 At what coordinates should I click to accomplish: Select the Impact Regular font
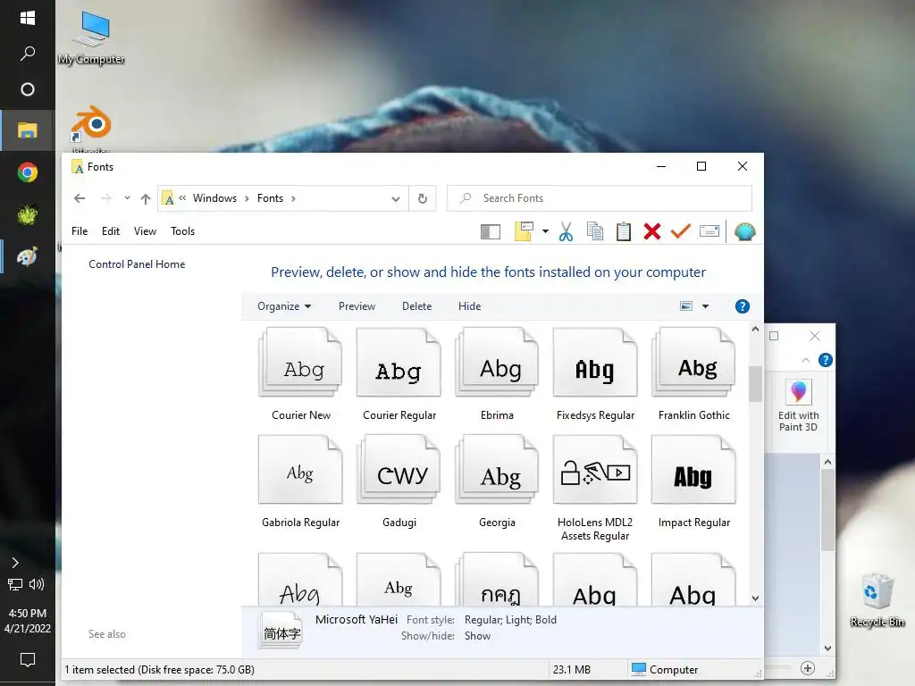coord(693,481)
